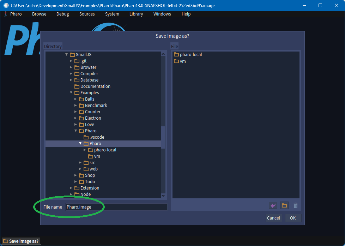Viewport: 345px width, 246px height.
Task: Click the purple back arrow icon
Action: coord(273,206)
